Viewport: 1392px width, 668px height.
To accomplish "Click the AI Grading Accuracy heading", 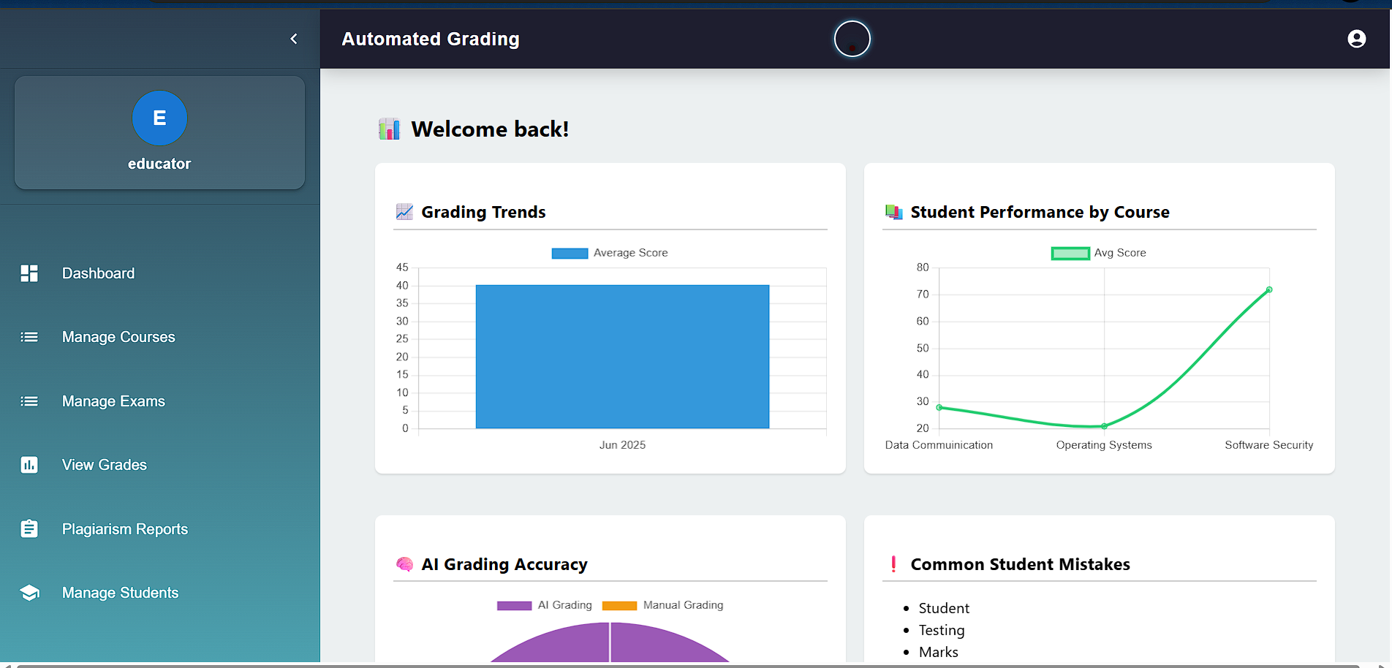I will tap(504, 564).
